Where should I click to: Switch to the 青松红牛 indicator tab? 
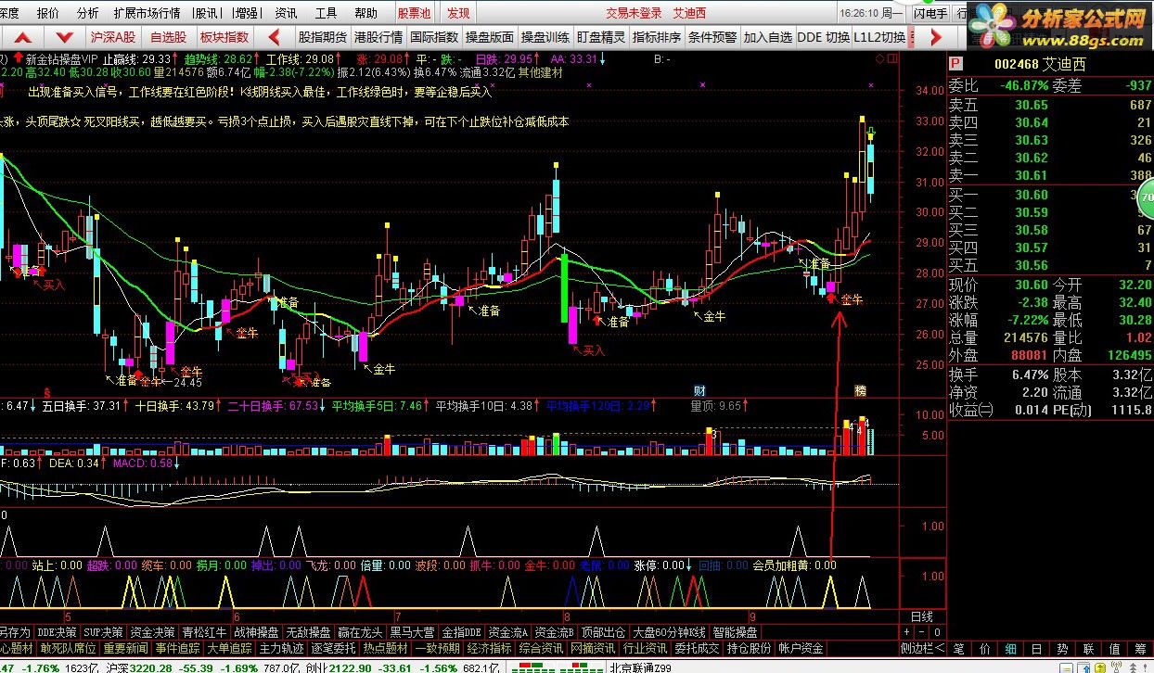coord(204,632)
